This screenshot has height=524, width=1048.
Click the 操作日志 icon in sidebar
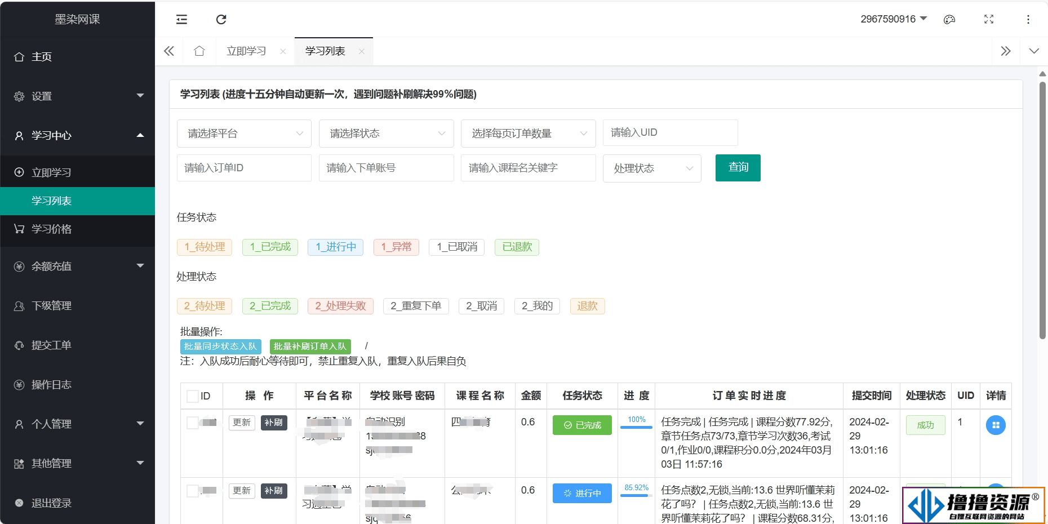pyautogui.click(x=19, y=385)
